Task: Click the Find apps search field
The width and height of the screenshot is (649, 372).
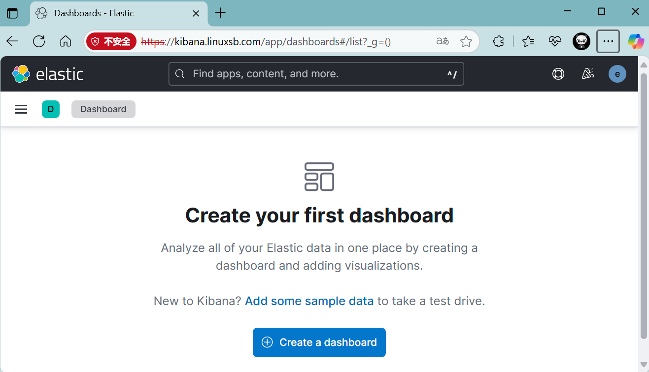Action: (315, 74)
